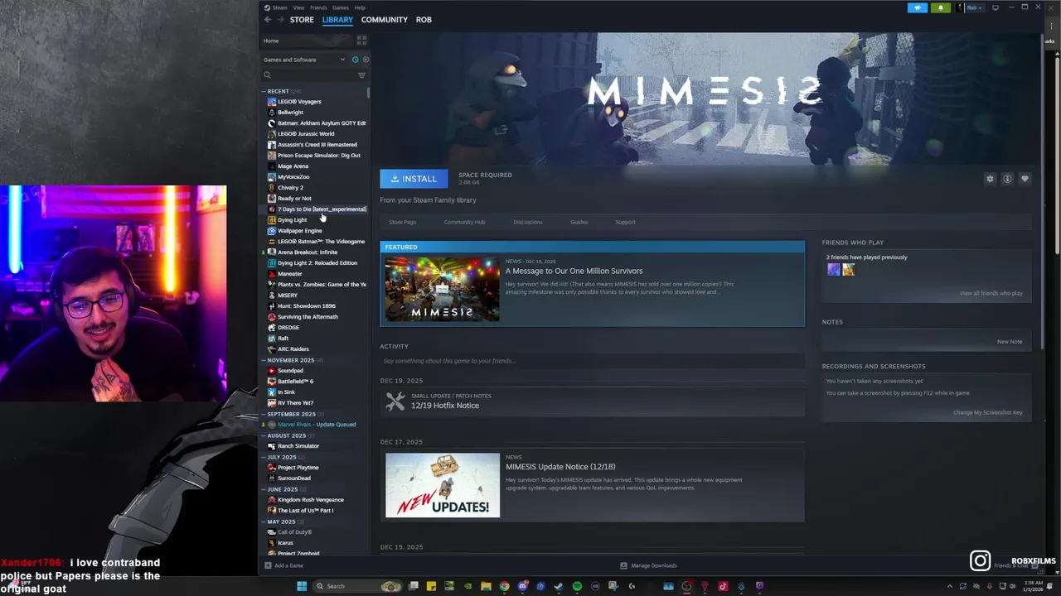Open the Games menu
Screen dimensions: 1061x596
[341, 7]
